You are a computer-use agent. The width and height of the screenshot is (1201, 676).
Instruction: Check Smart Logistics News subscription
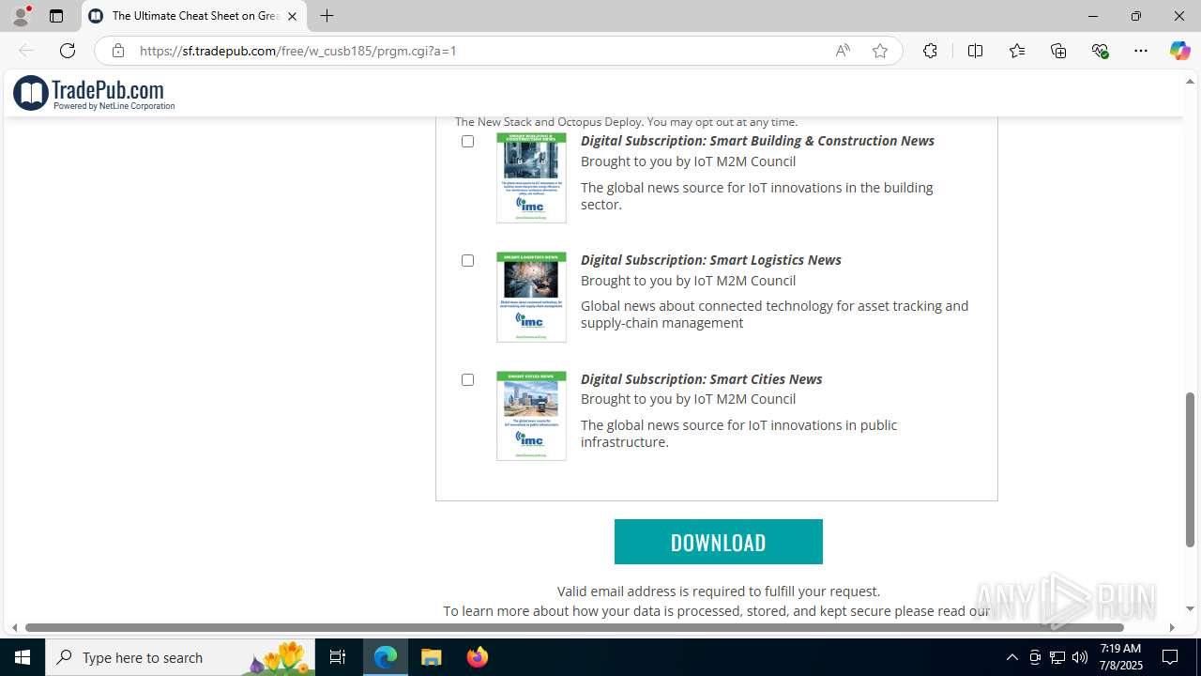[x=467, y=260]
